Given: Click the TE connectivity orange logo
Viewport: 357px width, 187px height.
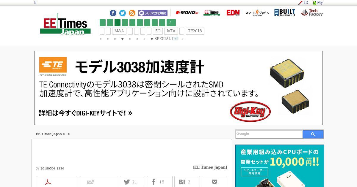Looking at the screenshot, I should tap(53, 65).
